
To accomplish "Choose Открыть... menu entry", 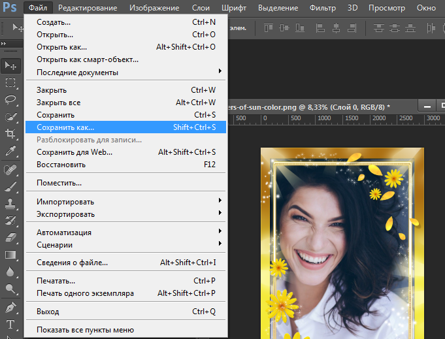I will (125, 35).
